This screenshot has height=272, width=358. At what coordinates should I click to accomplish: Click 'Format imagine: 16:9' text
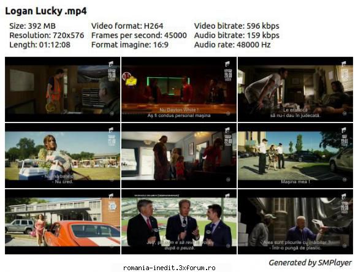(x=130, y=45)
